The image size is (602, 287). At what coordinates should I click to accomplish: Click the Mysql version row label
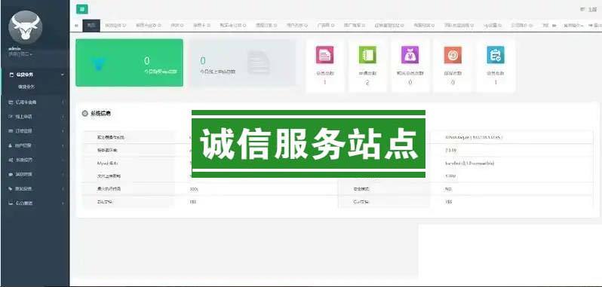107,163
